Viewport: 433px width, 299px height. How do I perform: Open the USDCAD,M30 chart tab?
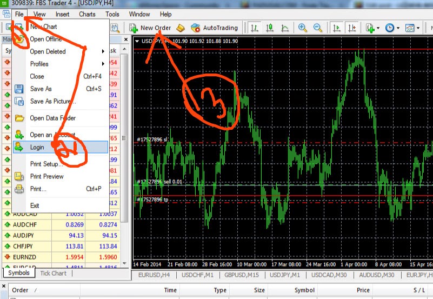tap(329, 275)
